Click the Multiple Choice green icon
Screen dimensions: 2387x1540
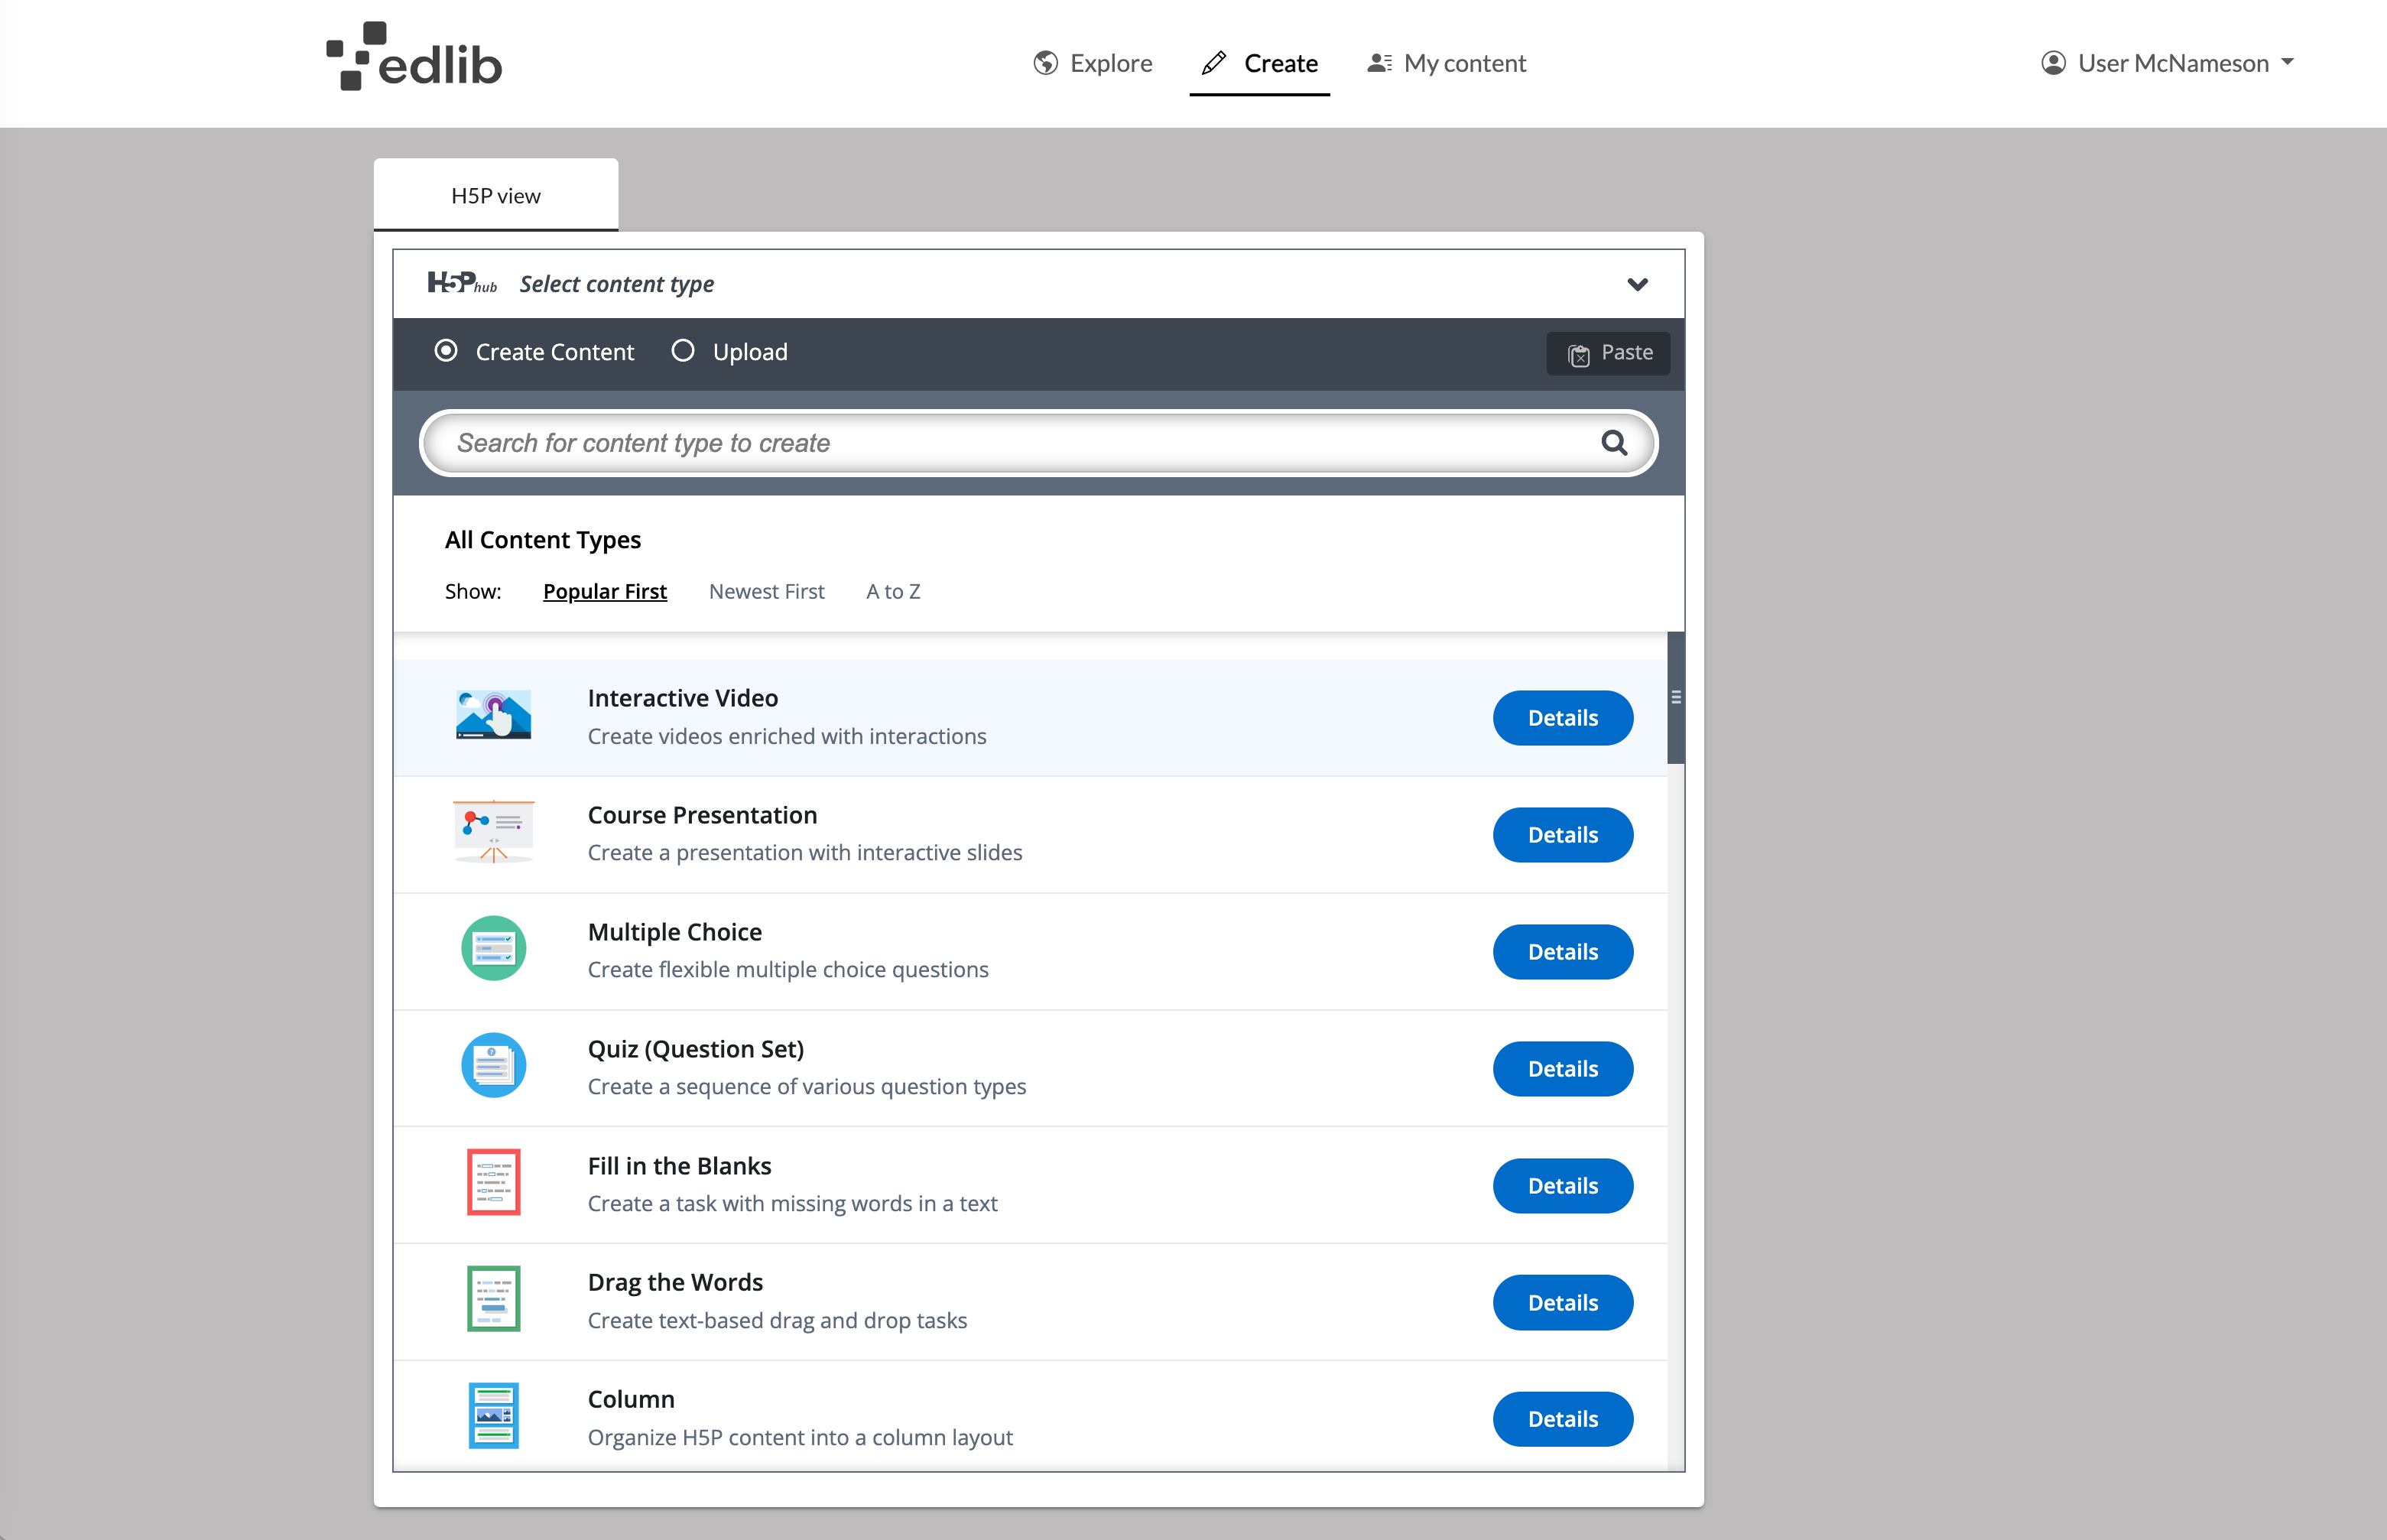click(x=493, y=949)
